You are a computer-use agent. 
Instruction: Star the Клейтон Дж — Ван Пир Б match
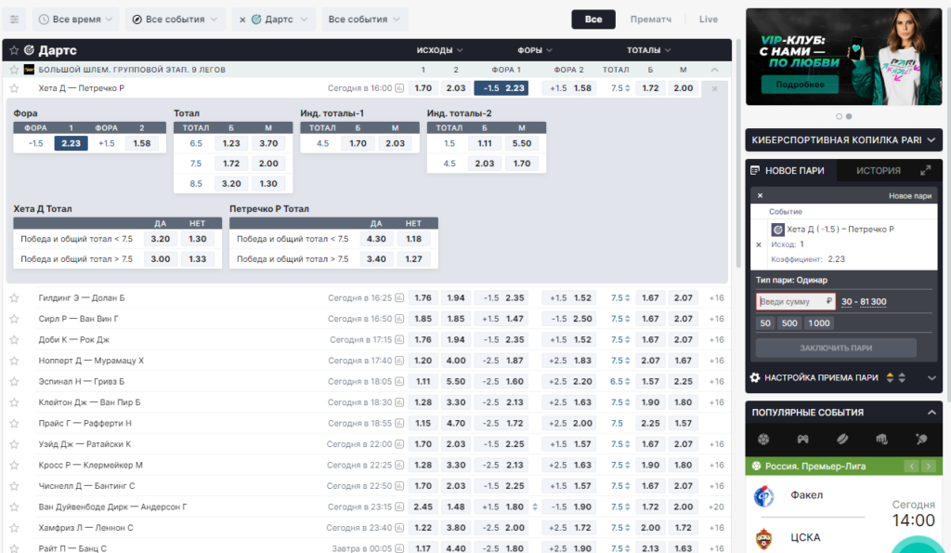(14, 402)
